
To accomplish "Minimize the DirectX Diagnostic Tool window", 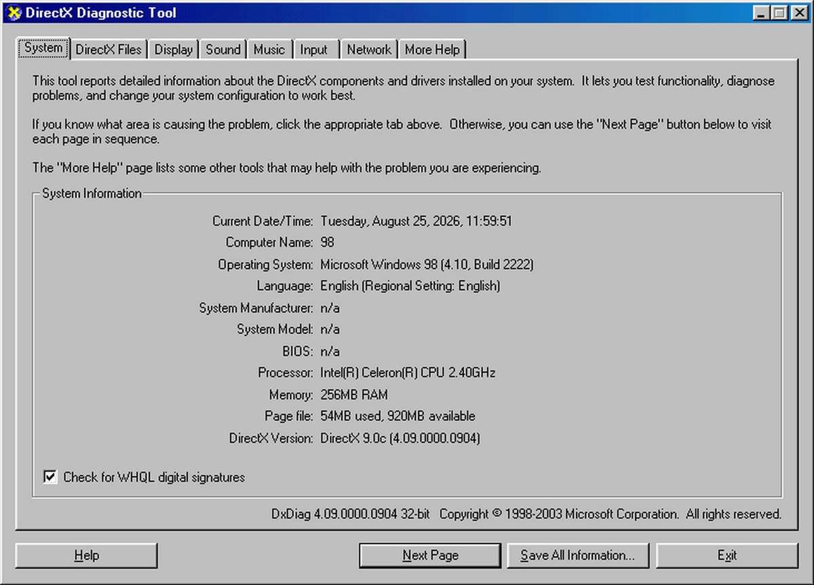I will pos(762,12).
